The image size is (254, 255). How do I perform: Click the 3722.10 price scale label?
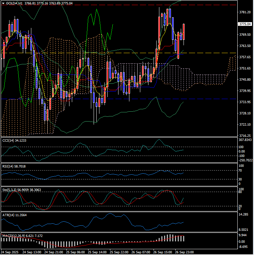[244, 124]
